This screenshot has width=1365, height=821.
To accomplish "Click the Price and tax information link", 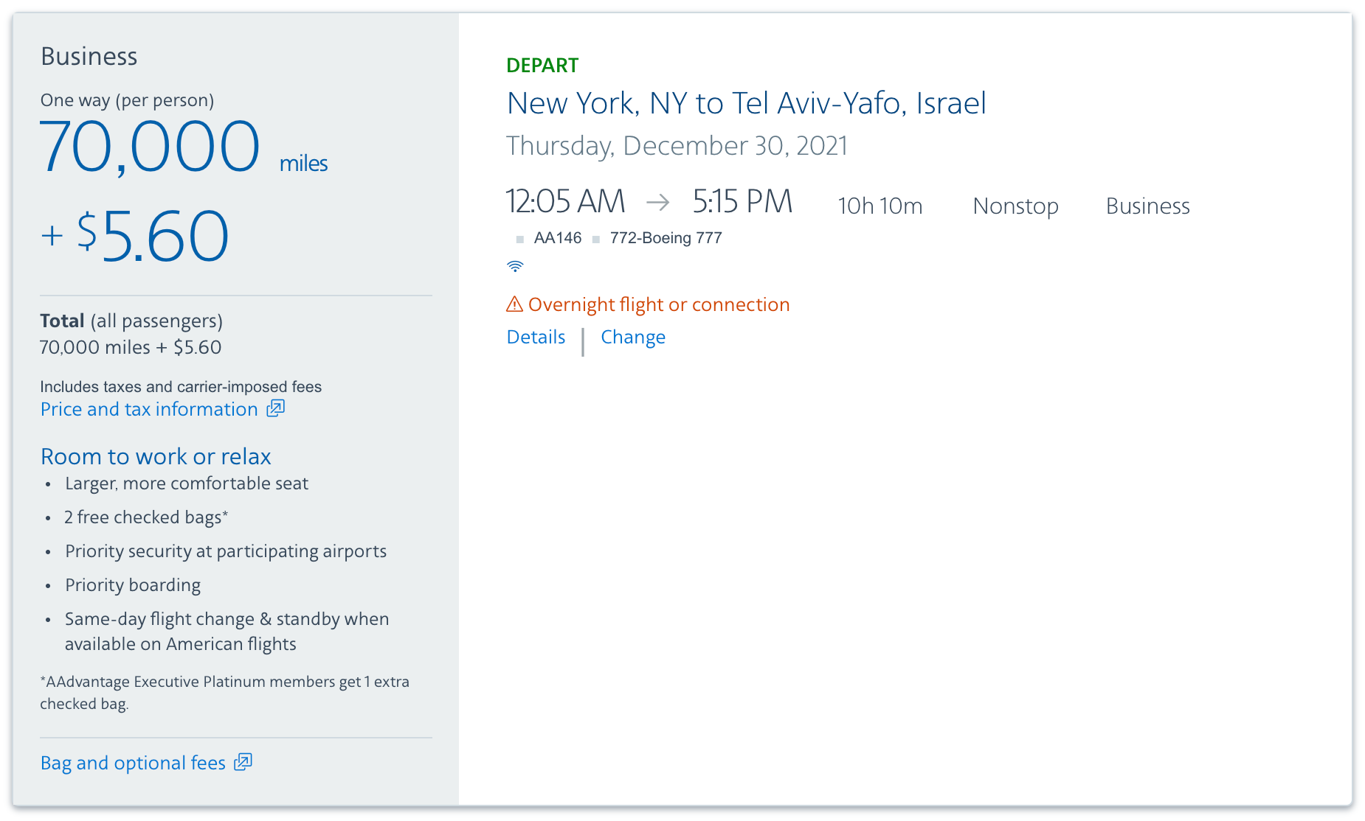I will click(148, 409).
